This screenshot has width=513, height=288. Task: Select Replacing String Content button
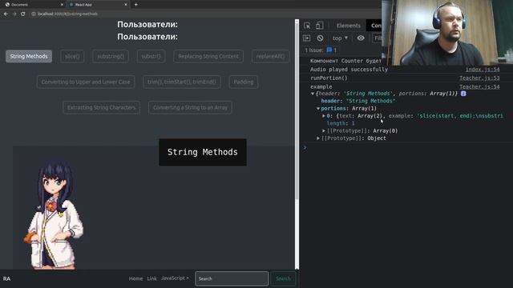point(208,56)
